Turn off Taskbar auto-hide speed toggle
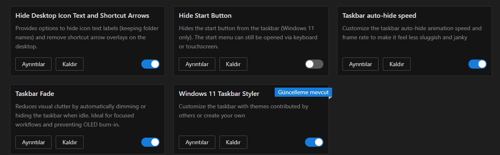This screenshot has height=155, width=500. (x=478, y=64)
